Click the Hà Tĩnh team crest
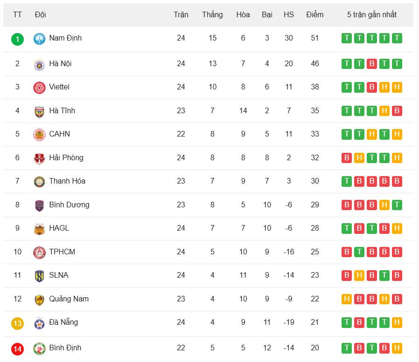Viewport: 419px width, 362px height. (x=39, y=111)
